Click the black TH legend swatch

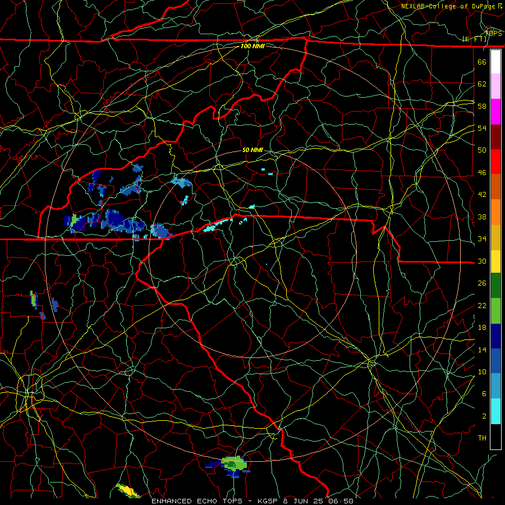click(x=495, y=437)
